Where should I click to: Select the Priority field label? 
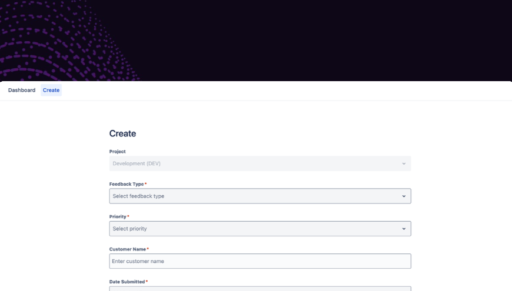[x=118, y=216]
